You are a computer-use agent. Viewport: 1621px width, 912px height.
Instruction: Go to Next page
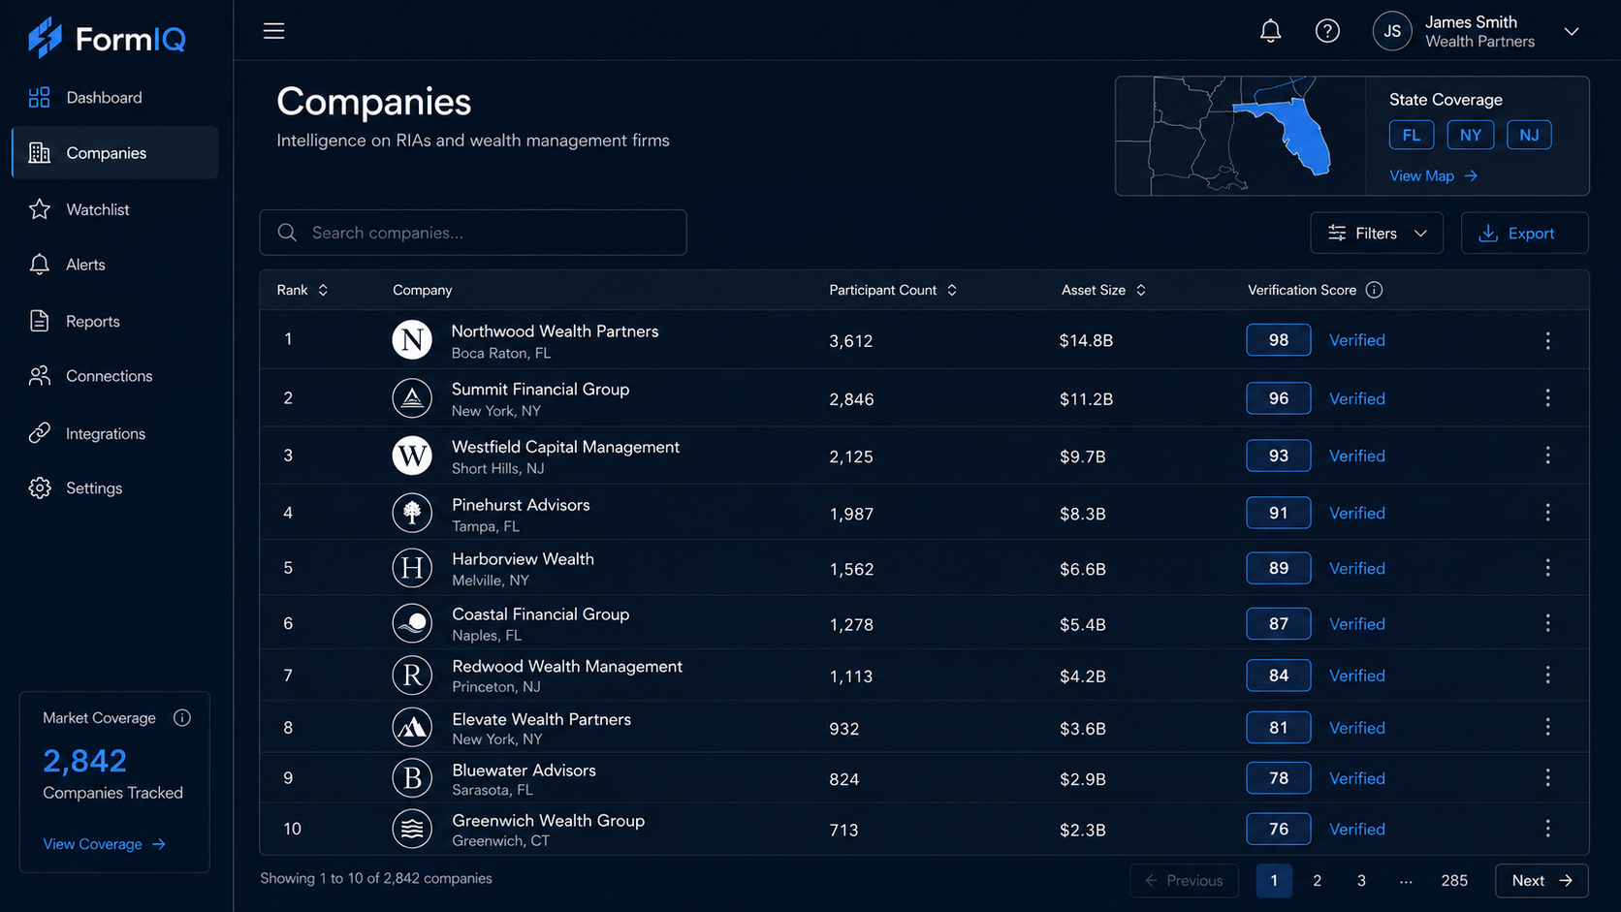click(x=1542, y=880)
